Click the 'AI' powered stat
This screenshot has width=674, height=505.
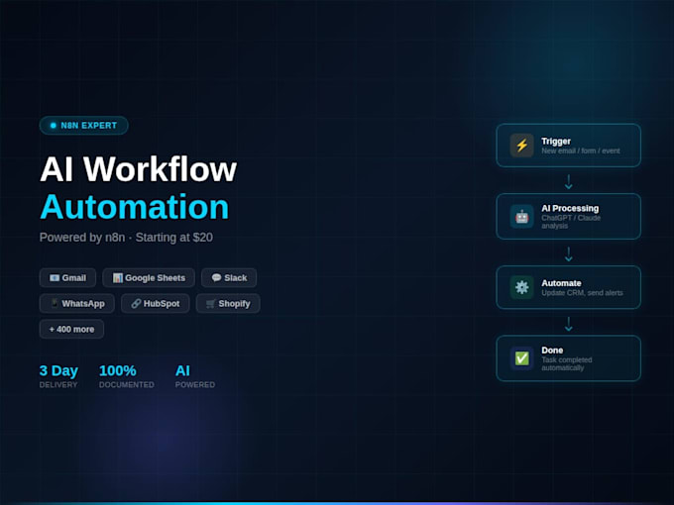182,370
